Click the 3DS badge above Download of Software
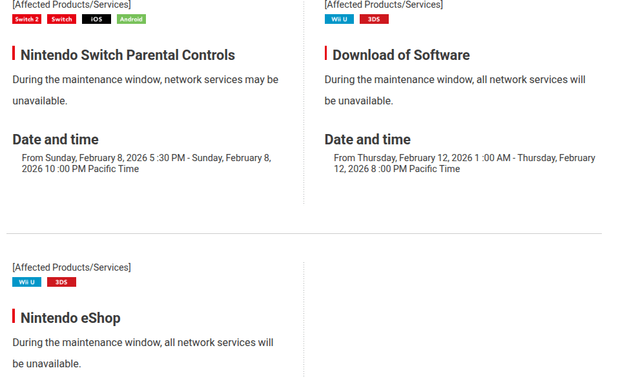The width and height of the screenshot is (618, 377). click(374, 19)
